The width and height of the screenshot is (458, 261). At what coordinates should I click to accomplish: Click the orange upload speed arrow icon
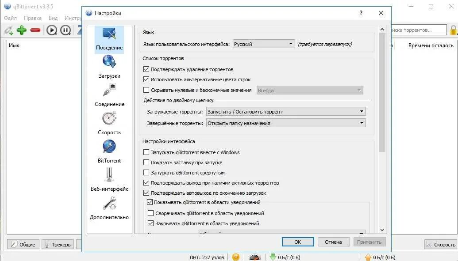pyautogui.click(x=368, y=257)
